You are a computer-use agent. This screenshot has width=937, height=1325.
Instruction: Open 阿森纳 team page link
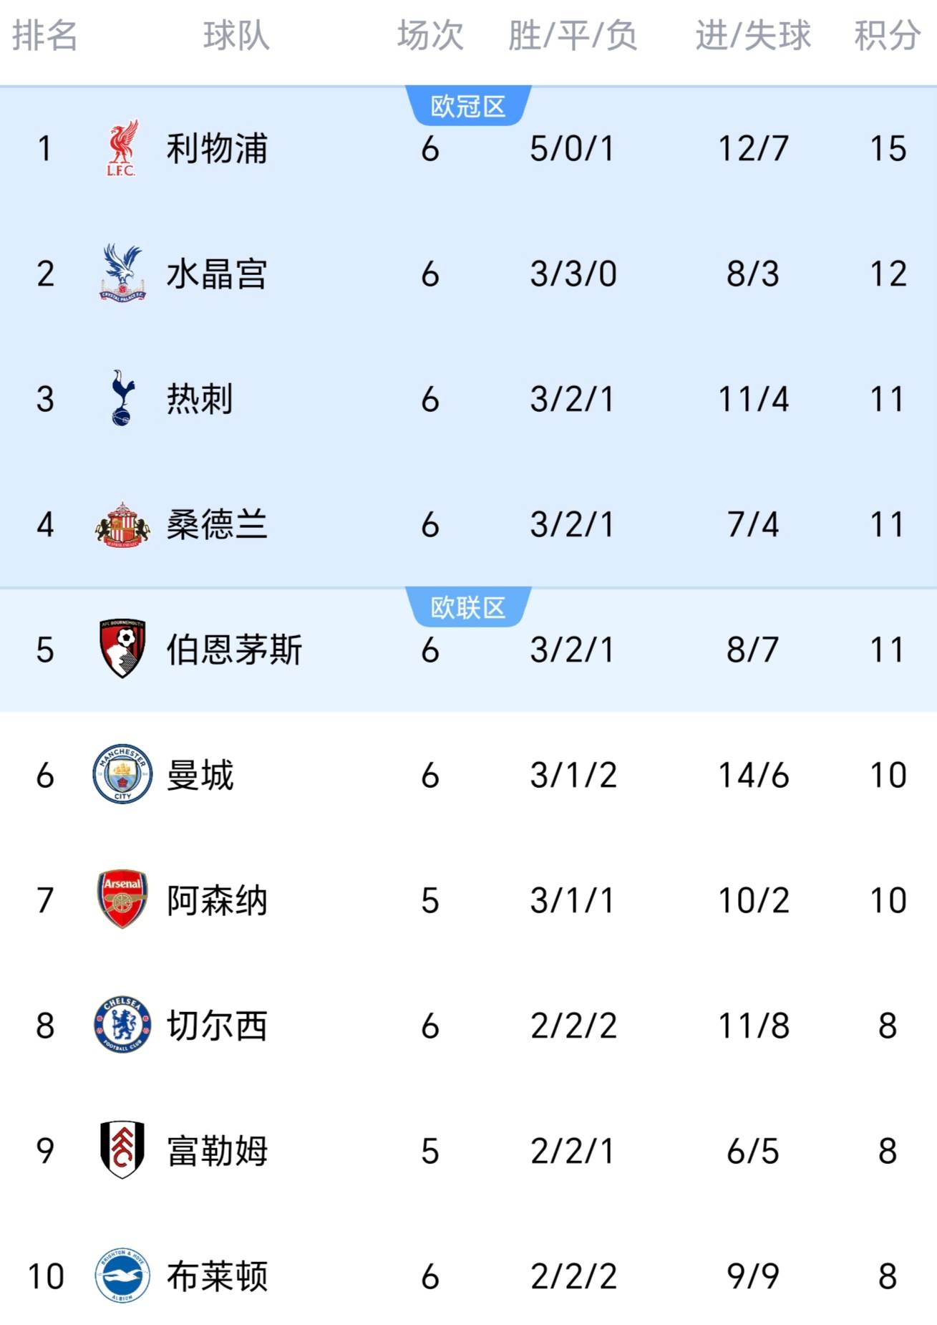tap(217, 900)
